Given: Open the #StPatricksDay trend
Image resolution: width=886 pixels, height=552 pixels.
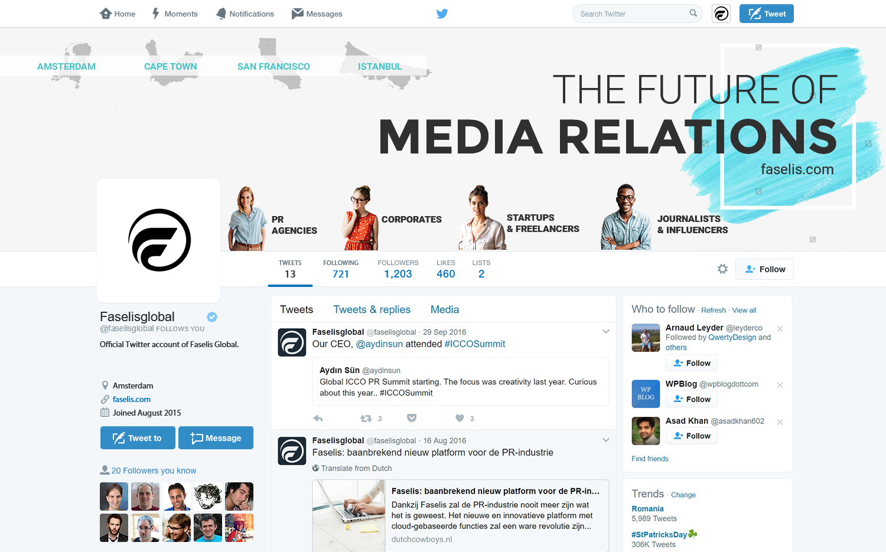Looking at the screenshot, I should pos(659,534).
